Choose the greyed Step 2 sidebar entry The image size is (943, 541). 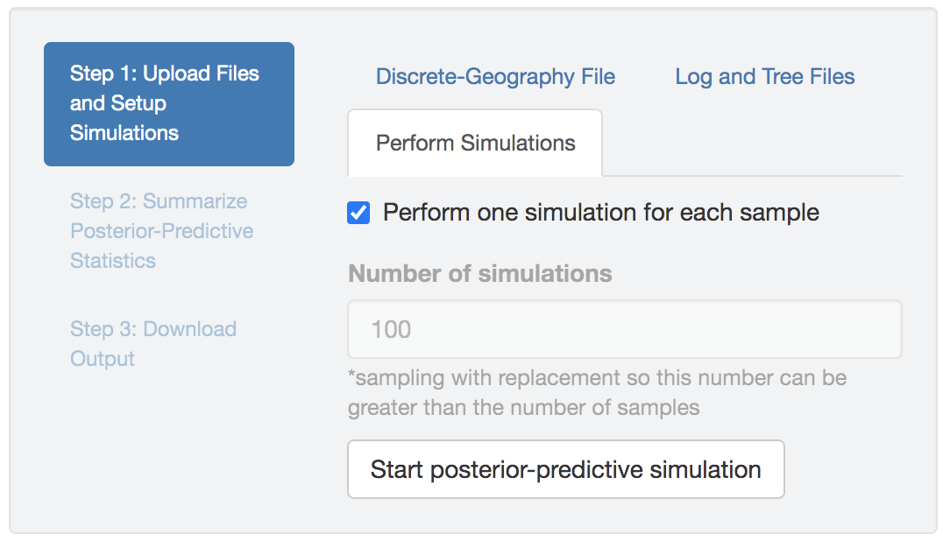pos(162,231)
